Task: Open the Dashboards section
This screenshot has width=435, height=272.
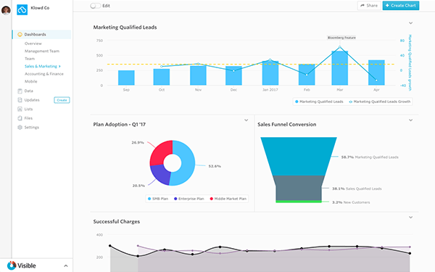Action: (x=41, y=34)
